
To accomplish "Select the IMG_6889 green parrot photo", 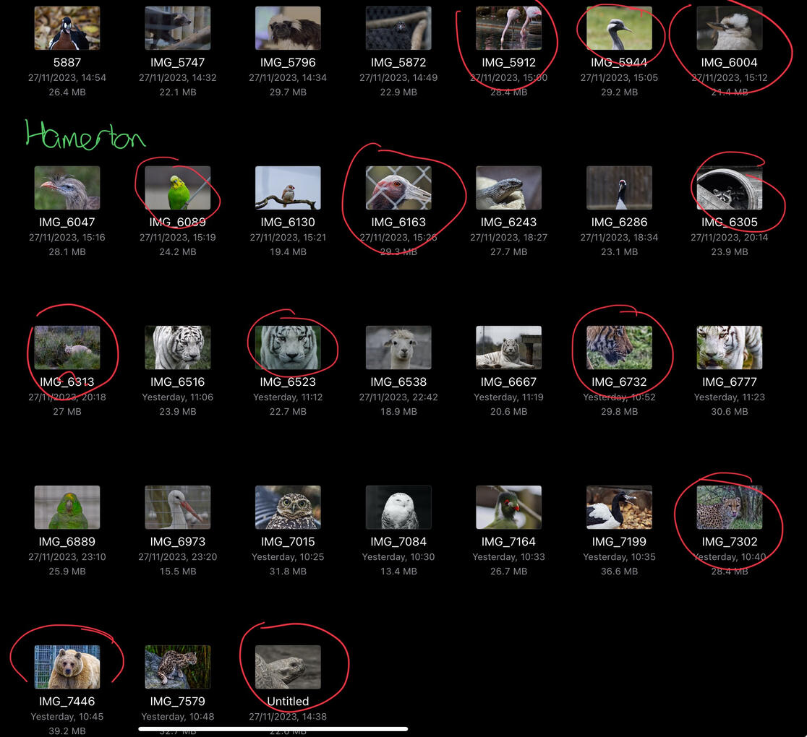I will click(67, 507).
